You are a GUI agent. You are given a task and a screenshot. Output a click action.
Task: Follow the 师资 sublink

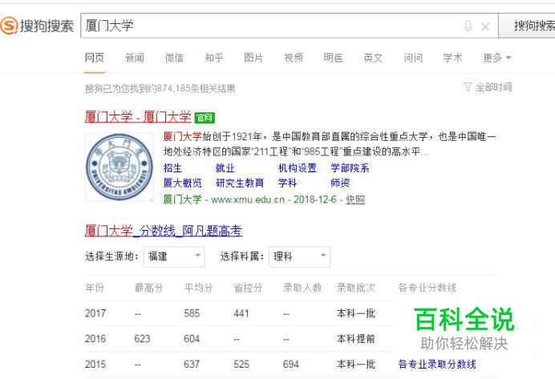[340, 183]
